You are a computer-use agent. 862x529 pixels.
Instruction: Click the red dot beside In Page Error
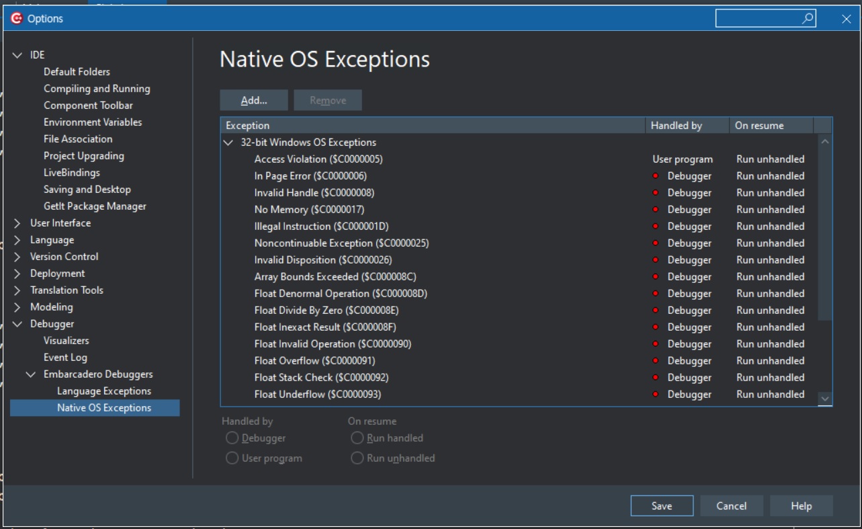[x=655, y=176]
